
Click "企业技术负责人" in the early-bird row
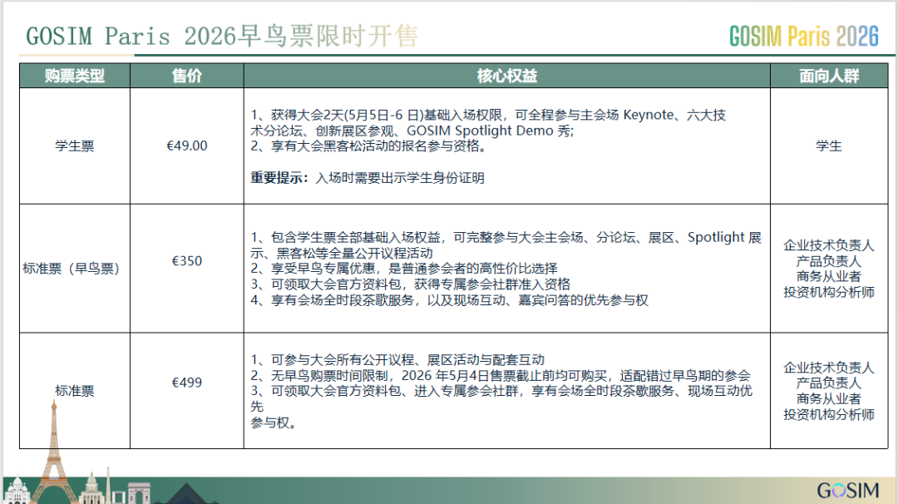pyautogui.click(x=829, y=245)
